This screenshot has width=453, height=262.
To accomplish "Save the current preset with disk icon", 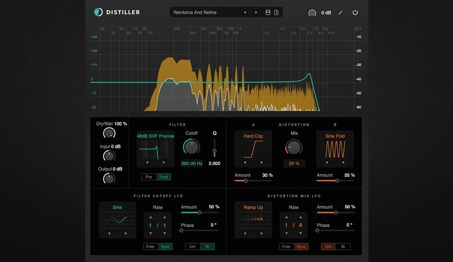I will (268, 12).
